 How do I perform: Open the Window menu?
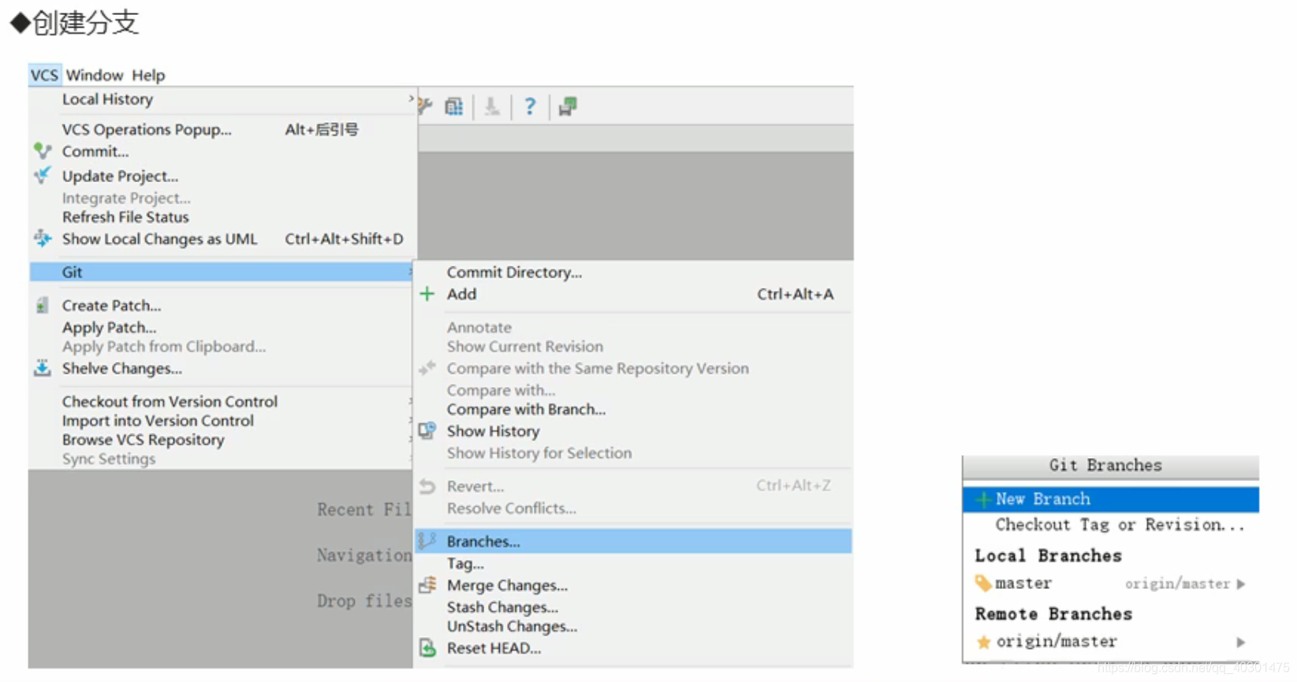coord(95,75)
